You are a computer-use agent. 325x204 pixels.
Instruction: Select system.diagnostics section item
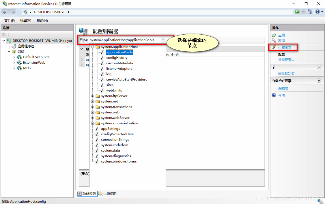116,156
